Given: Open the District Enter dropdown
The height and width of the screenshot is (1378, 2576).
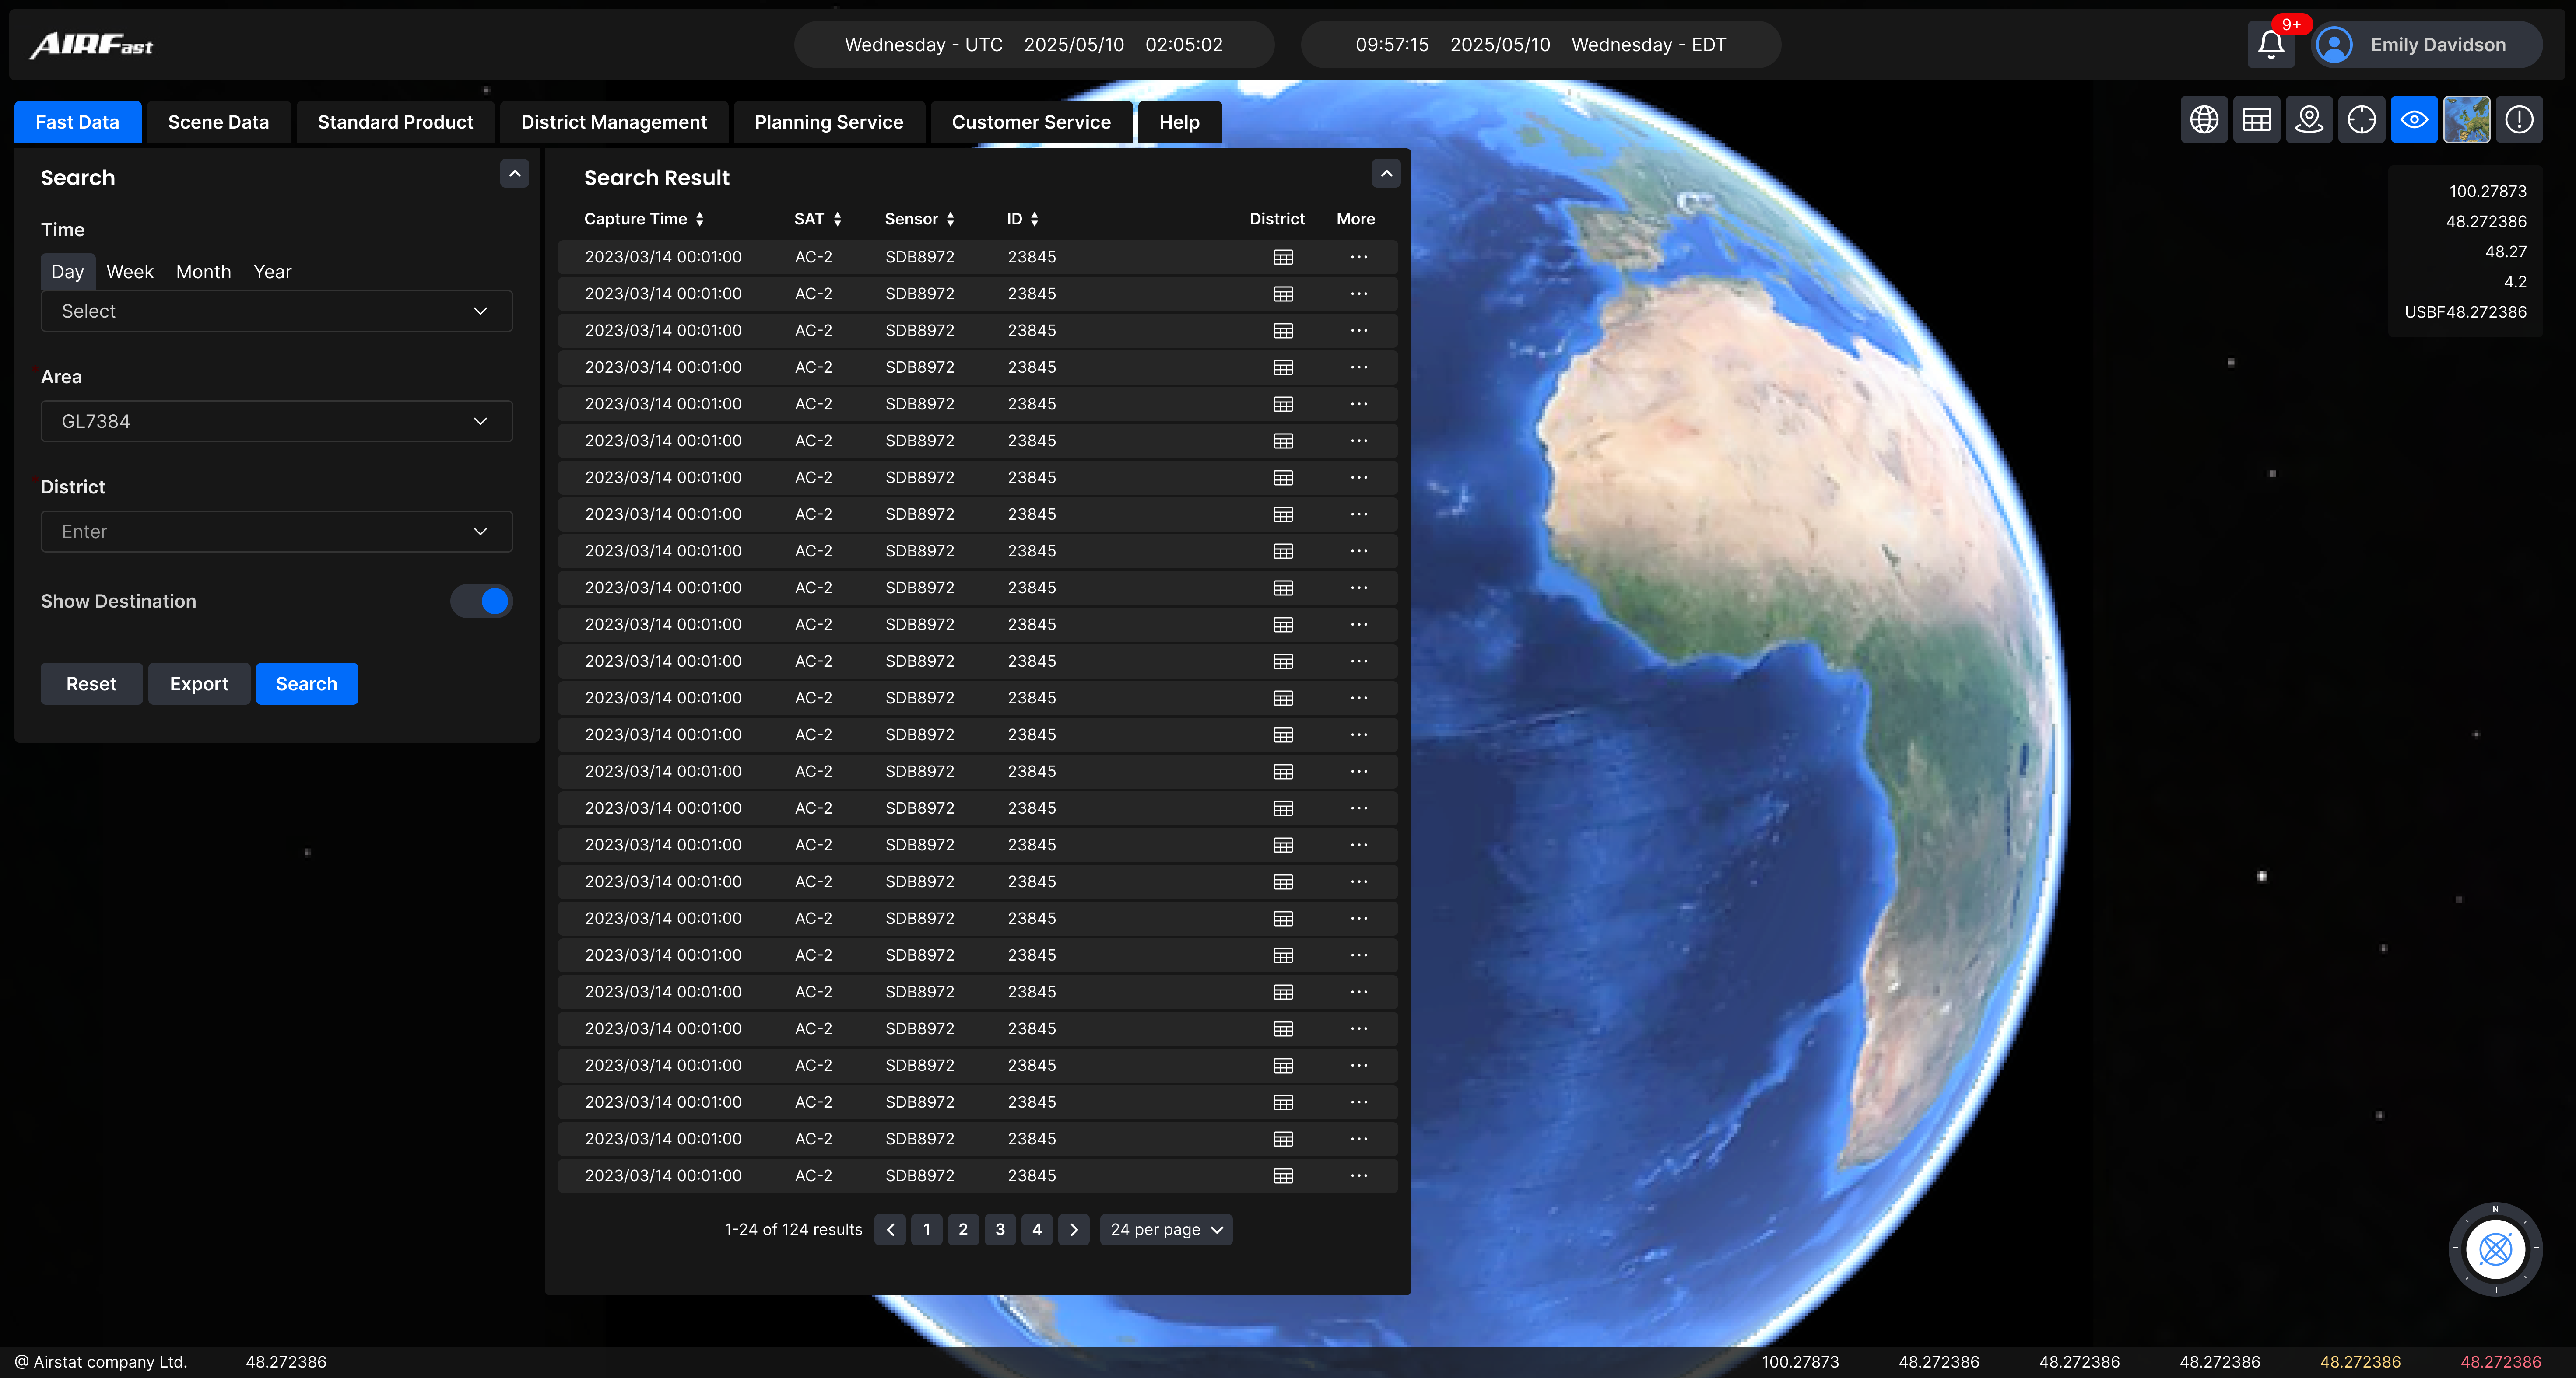Looking at the screenshot, I should [277, 532].
